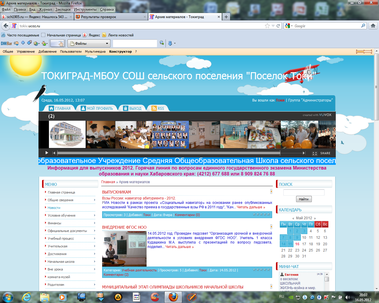Click the RSS feed icon in site navigation
This screenshot has height=303, width=379.
point(154,108)
